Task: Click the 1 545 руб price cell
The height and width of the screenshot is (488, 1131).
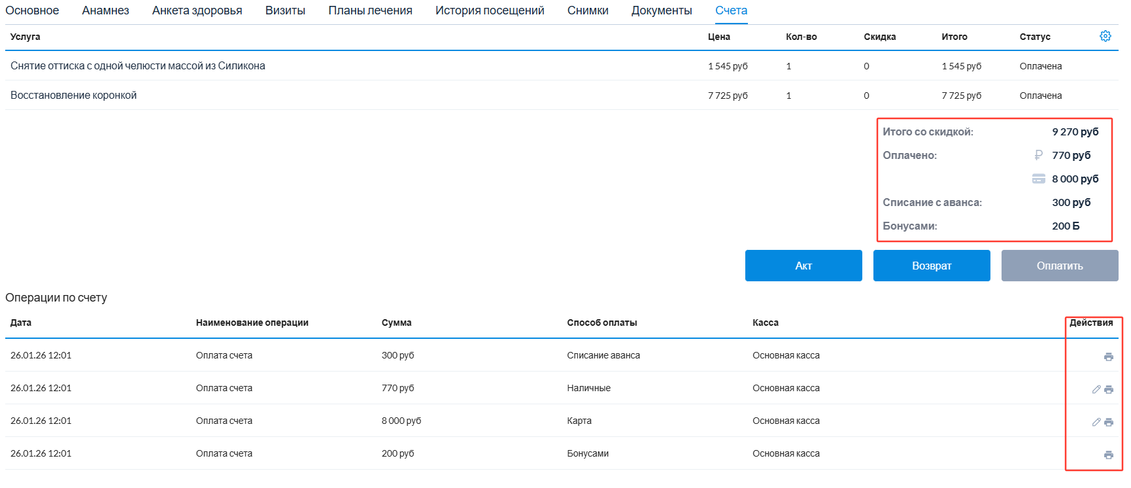Action: 728,66
